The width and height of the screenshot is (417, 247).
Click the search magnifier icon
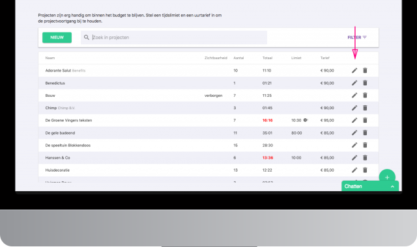coord(87,38)
